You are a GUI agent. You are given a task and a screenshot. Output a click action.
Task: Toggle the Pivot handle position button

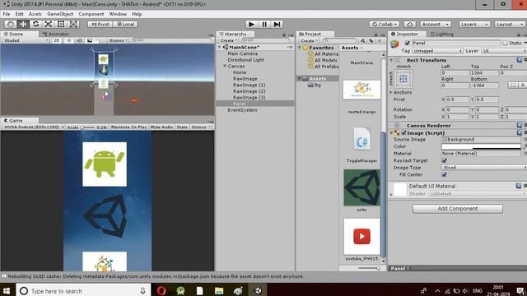(x=100, y=24)
